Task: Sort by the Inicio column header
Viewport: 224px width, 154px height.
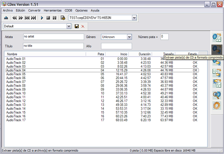Action: (x=117, y=54)
